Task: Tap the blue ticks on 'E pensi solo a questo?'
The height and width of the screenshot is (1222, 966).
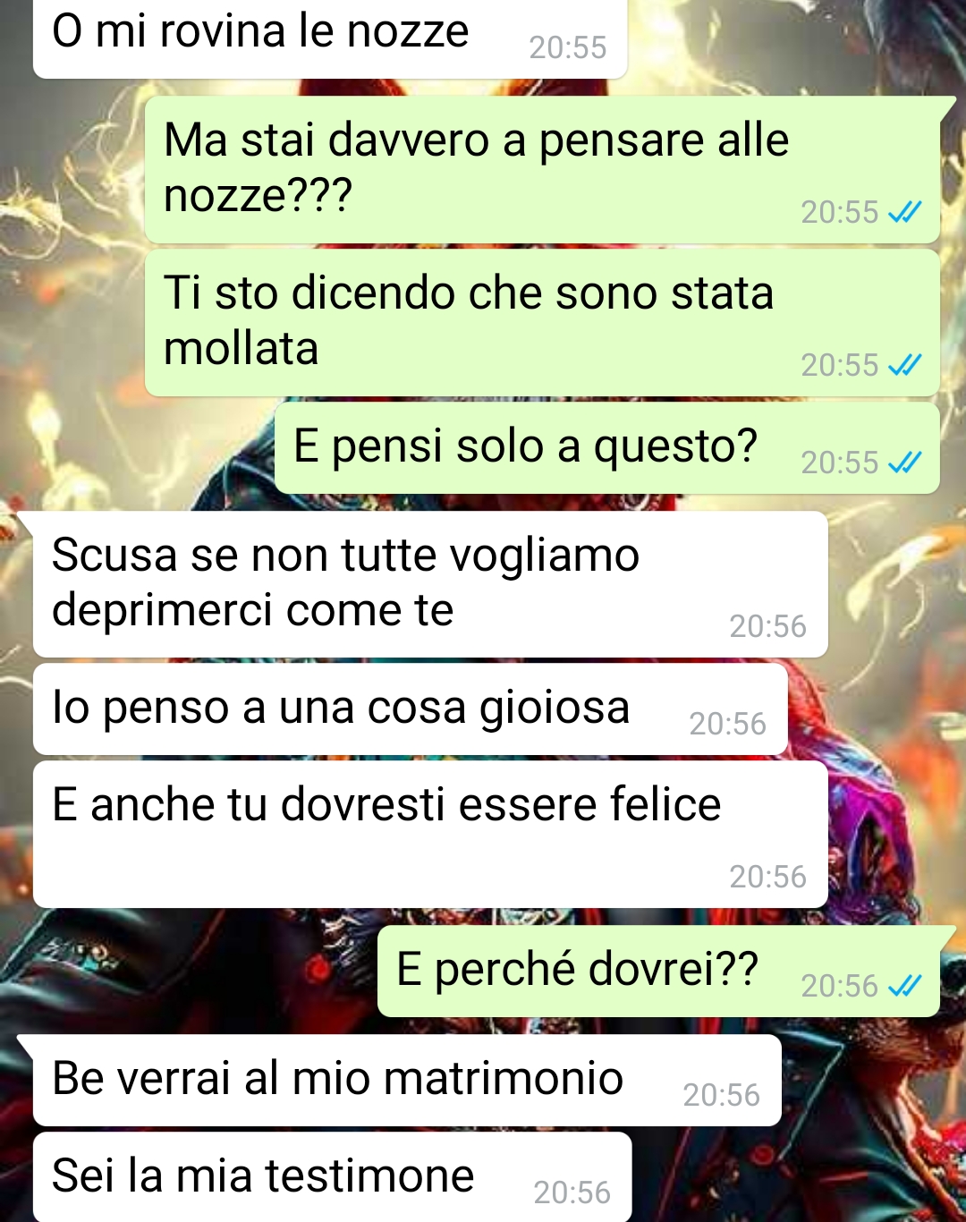Action: (x=905, y=462)
